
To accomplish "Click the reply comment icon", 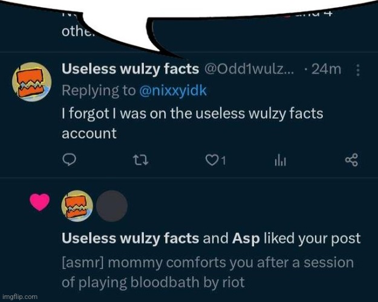I will click(x=70, y=160).
